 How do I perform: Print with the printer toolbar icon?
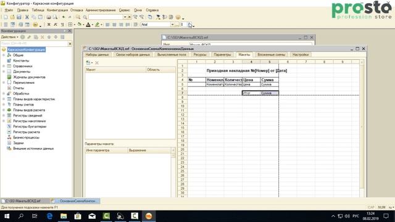tap(49, 17)
